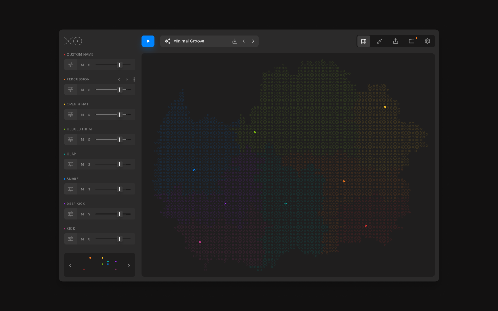Click the blue Play button
The image size is (498, 311).
148,41
